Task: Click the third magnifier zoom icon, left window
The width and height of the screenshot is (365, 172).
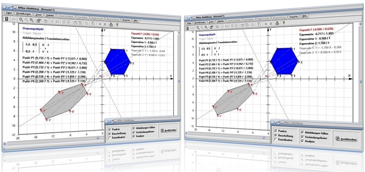Action: pyautogui.click(x=31, y=21)
